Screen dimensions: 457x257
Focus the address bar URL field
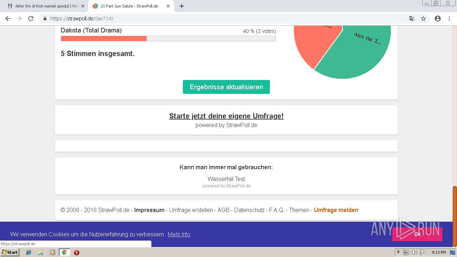click(x=225, y=19)
